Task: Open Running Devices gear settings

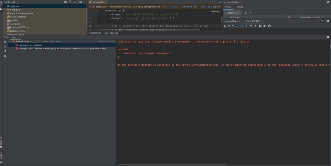Action: coord(328,21)
